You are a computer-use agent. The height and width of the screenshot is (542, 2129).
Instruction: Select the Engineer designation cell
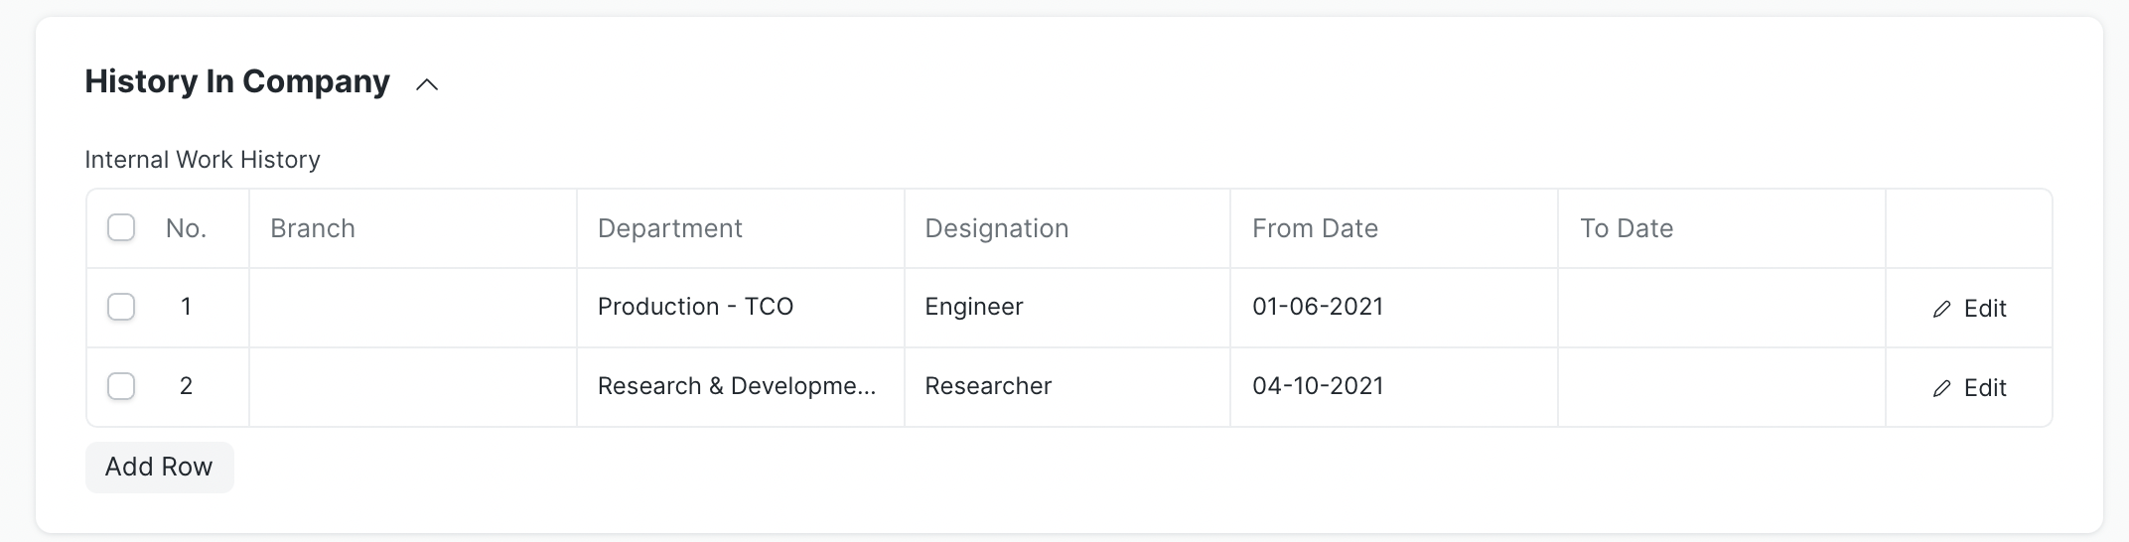click(1066, 308)
